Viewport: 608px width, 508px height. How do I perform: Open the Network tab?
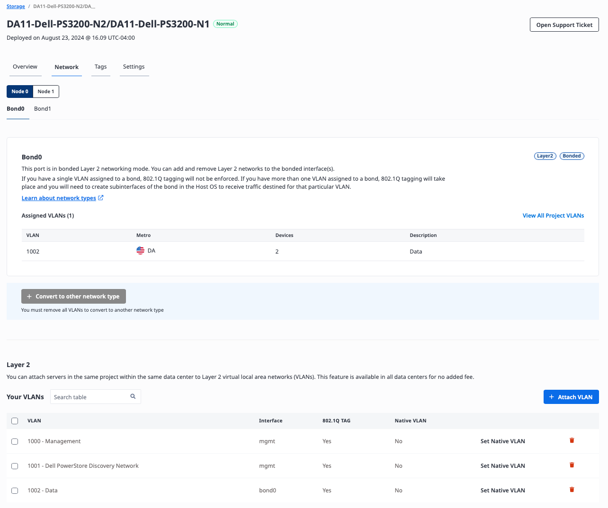(x=66, y=67)
